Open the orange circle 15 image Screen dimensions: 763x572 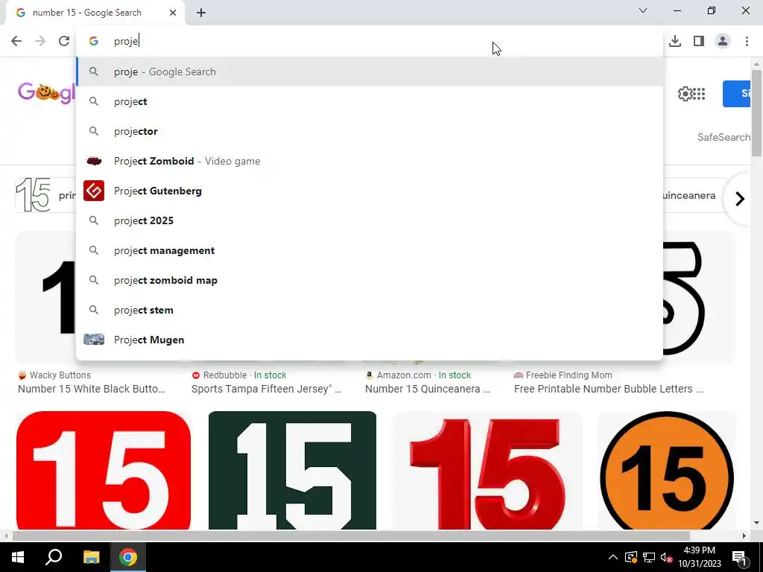click(666, 471)
